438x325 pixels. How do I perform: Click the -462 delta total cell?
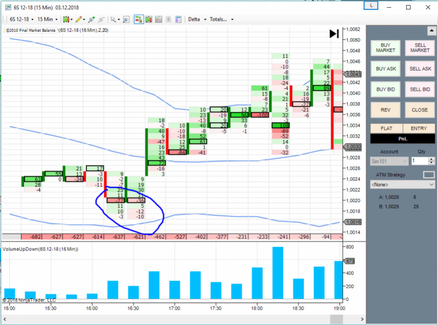[155, 237]
